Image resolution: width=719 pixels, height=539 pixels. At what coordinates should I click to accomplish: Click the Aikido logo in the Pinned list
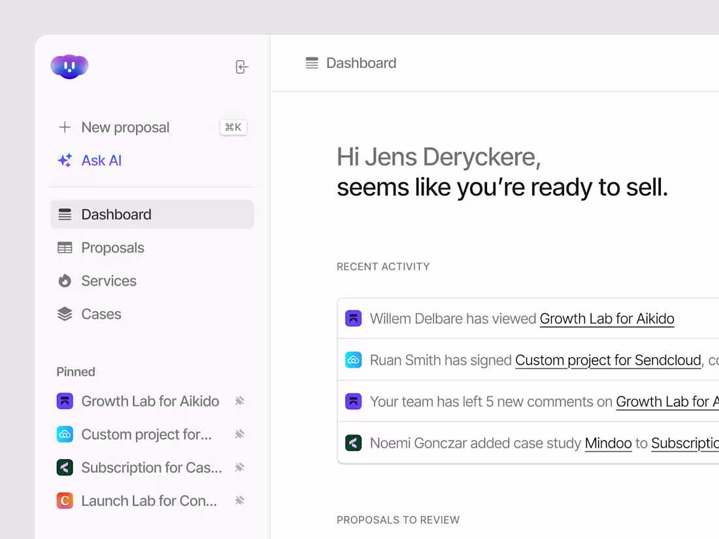tap(65, 401)
